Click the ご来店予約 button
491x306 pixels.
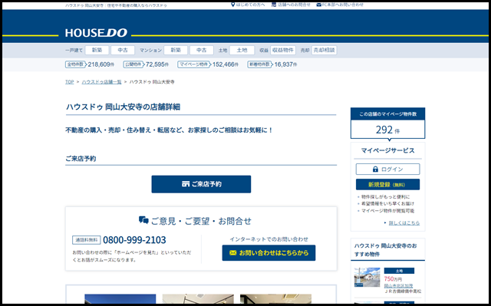pyautogui.click(x=201, y=184)
